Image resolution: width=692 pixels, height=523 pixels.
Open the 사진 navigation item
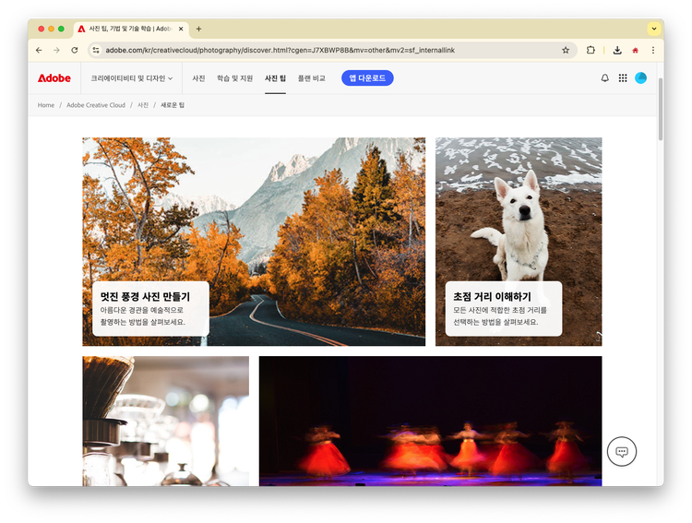198,78
